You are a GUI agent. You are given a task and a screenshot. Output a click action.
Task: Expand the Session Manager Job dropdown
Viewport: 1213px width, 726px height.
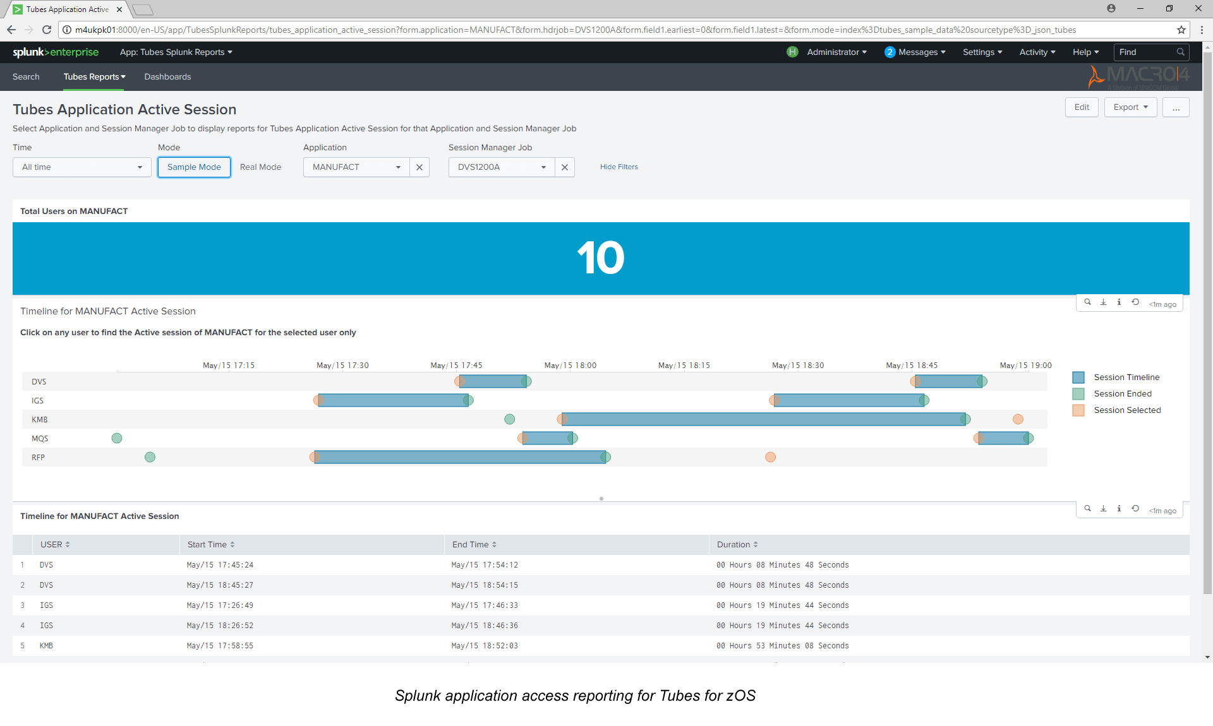click(x=501, y=167)
